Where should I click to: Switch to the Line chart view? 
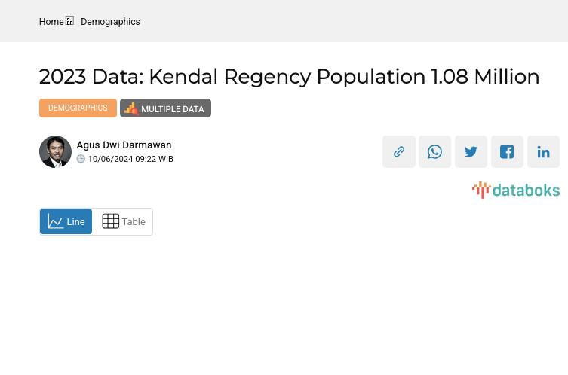(x=66, y=221)
